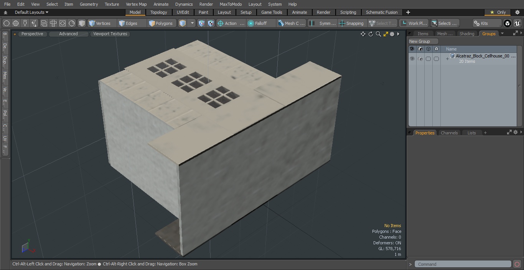This screenshot has width=524, height=270.
Task: Click the white cube icon beside Kits
Action: tap(508, 23)
